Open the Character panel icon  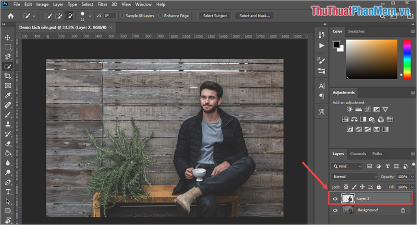[x=322, y=86]
